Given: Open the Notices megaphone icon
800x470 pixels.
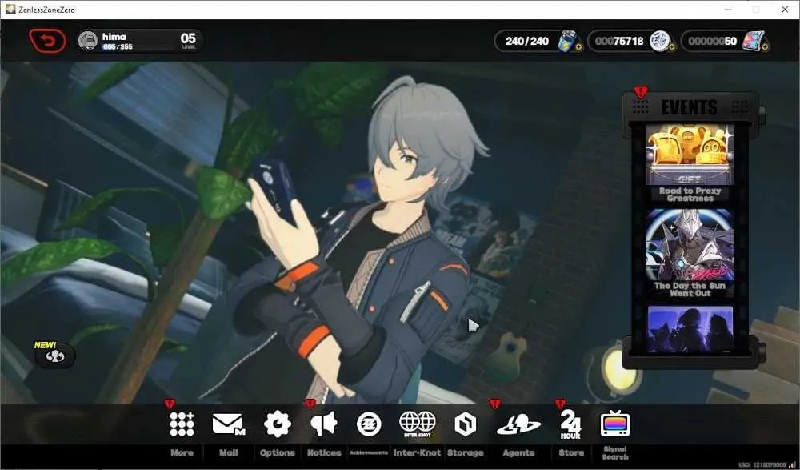Looking at the screenshot, I should 324,424.
